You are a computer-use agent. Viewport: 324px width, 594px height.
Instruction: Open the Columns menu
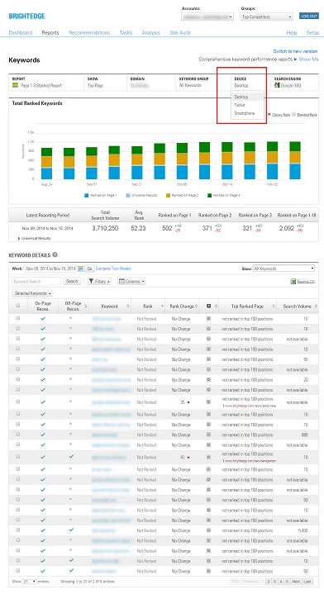(x=131, y=282)
